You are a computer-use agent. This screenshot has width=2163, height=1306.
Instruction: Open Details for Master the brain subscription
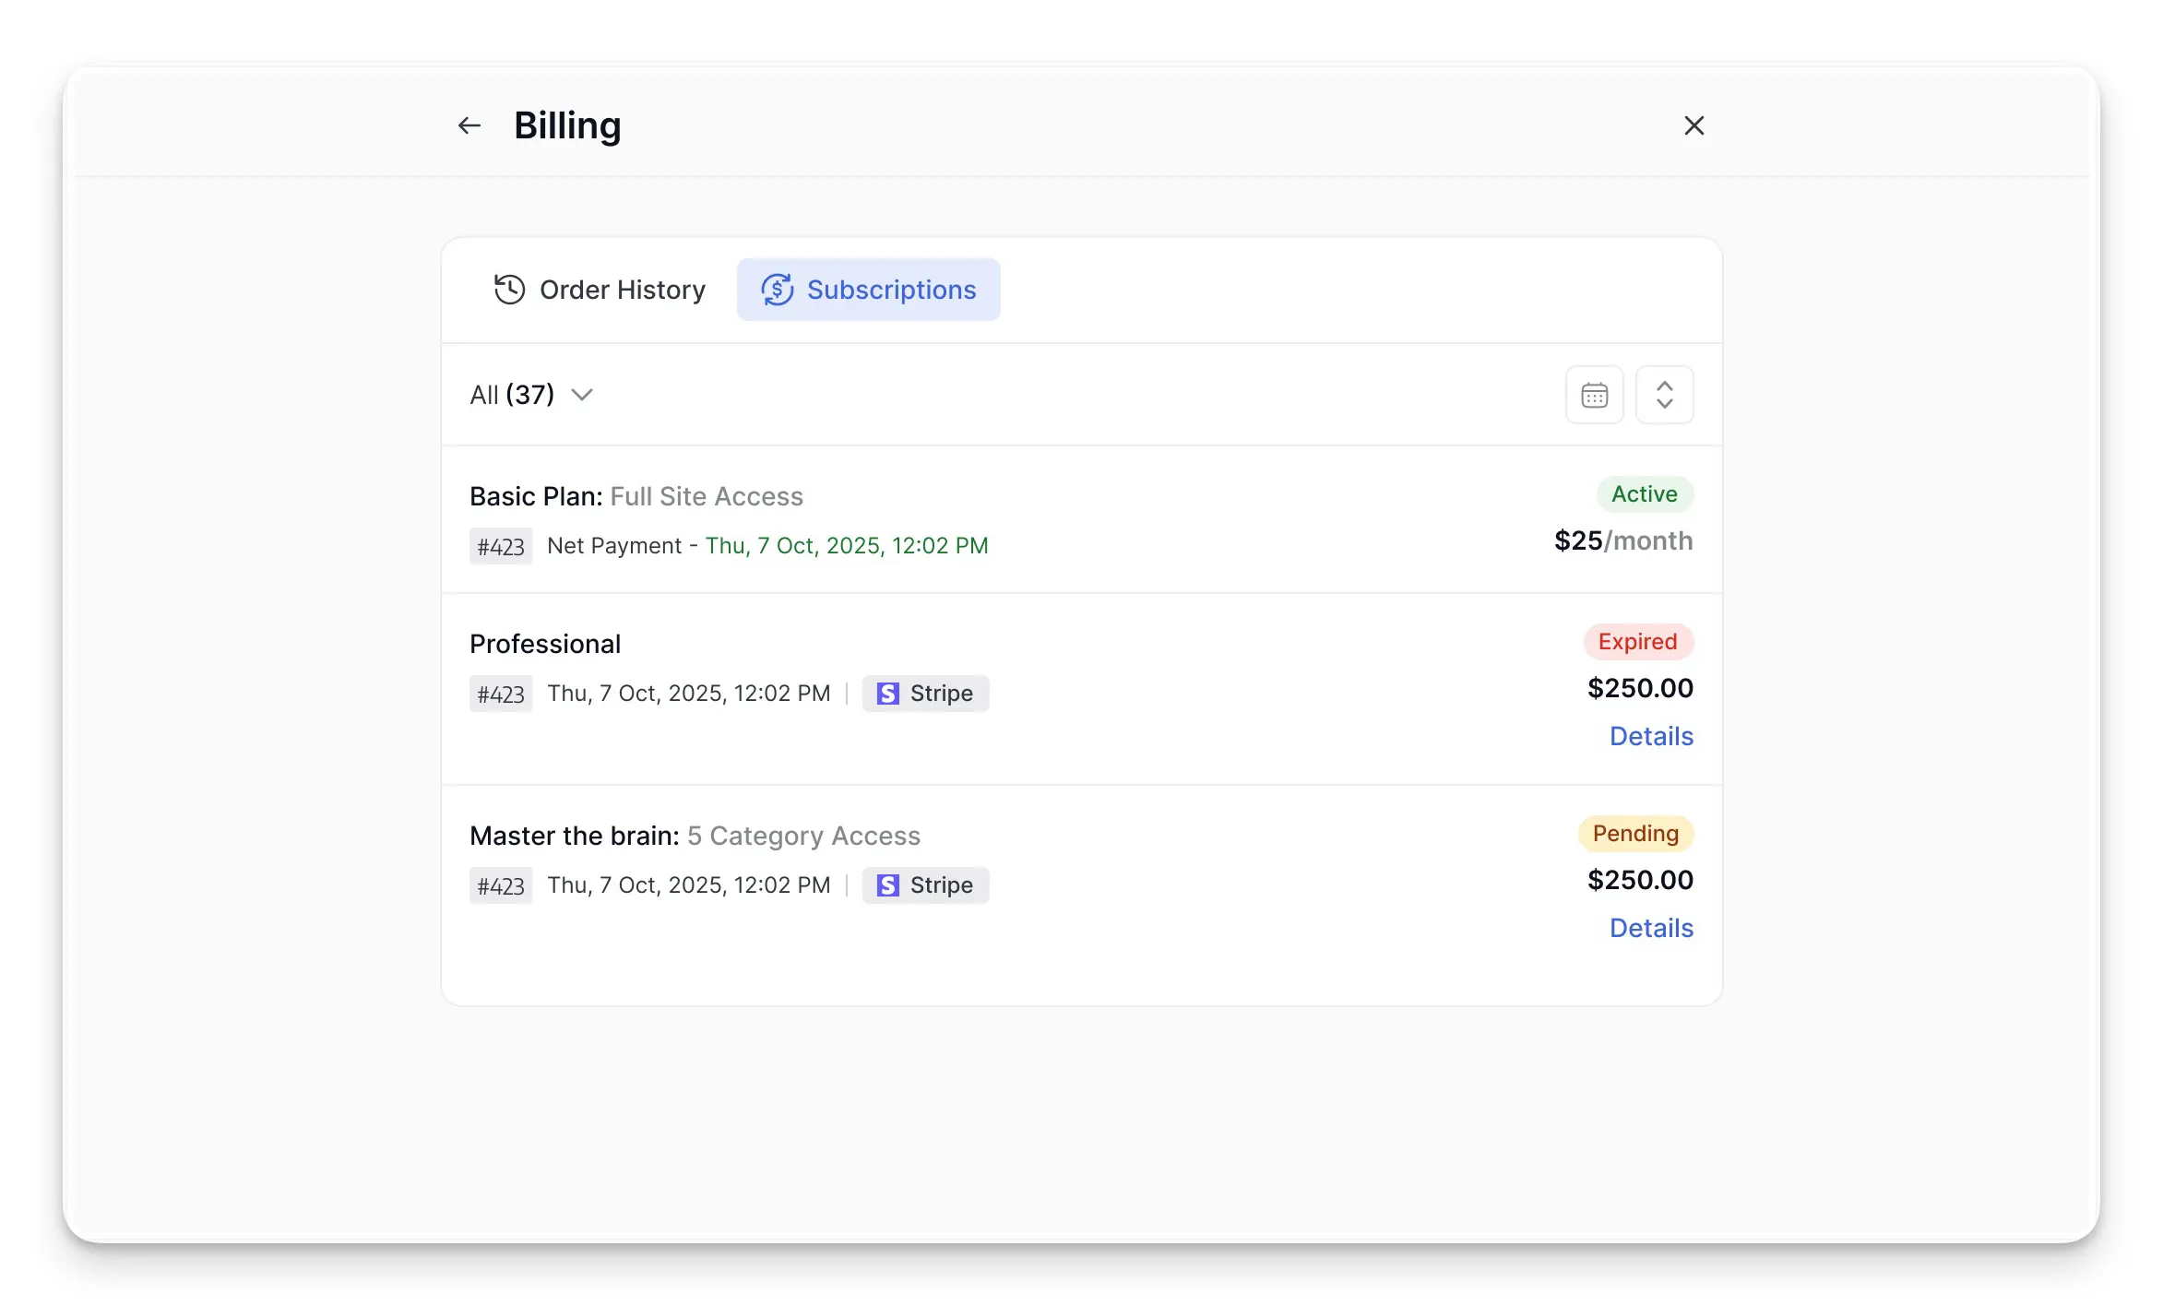[x=1651, y=928]
